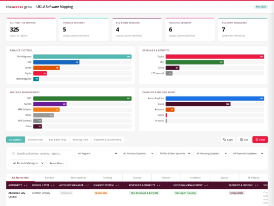
Task: Sort by Authority column arrows
Action: click(x=25, y=185)
